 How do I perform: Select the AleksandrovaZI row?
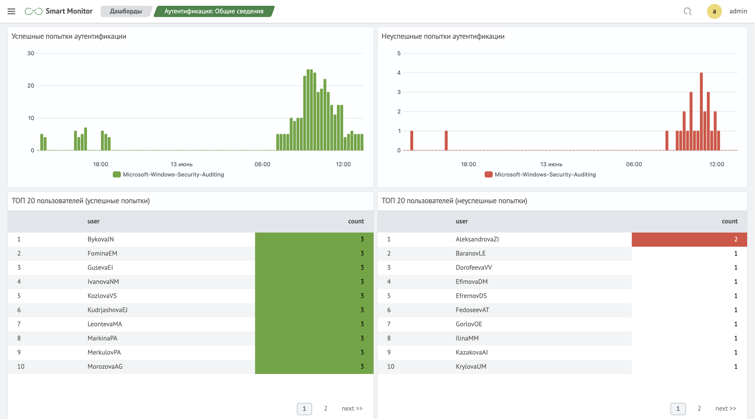click(477, 239)
